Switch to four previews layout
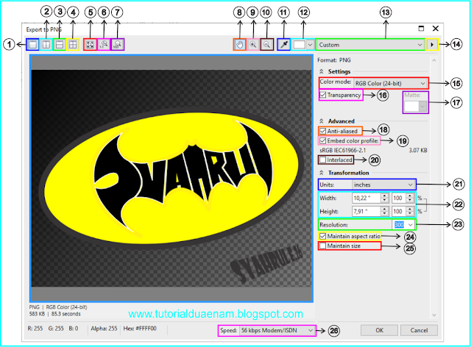This screenshot has height=347, width=471. click(73, 45)
